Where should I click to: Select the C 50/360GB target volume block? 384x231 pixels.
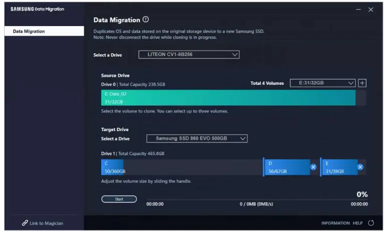coord(112,167)
